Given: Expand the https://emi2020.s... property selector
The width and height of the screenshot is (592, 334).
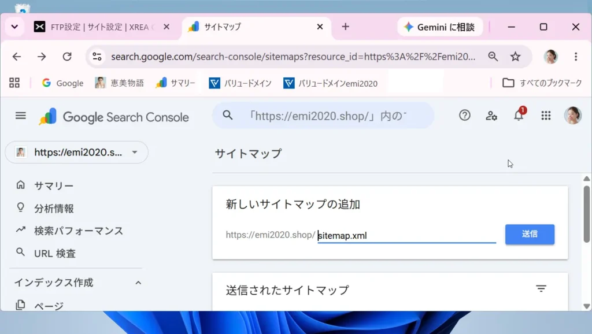Looking at the screenshot, I should click(x=77, y=152).
